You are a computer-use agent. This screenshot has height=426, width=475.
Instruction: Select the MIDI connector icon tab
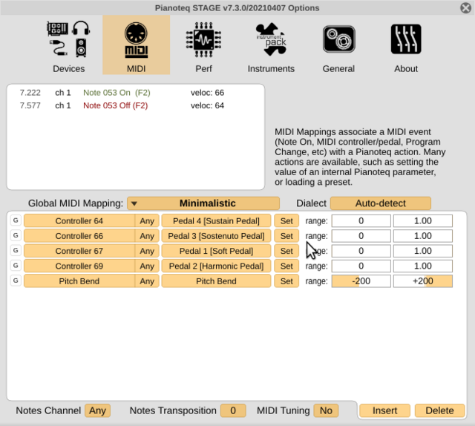136,39
